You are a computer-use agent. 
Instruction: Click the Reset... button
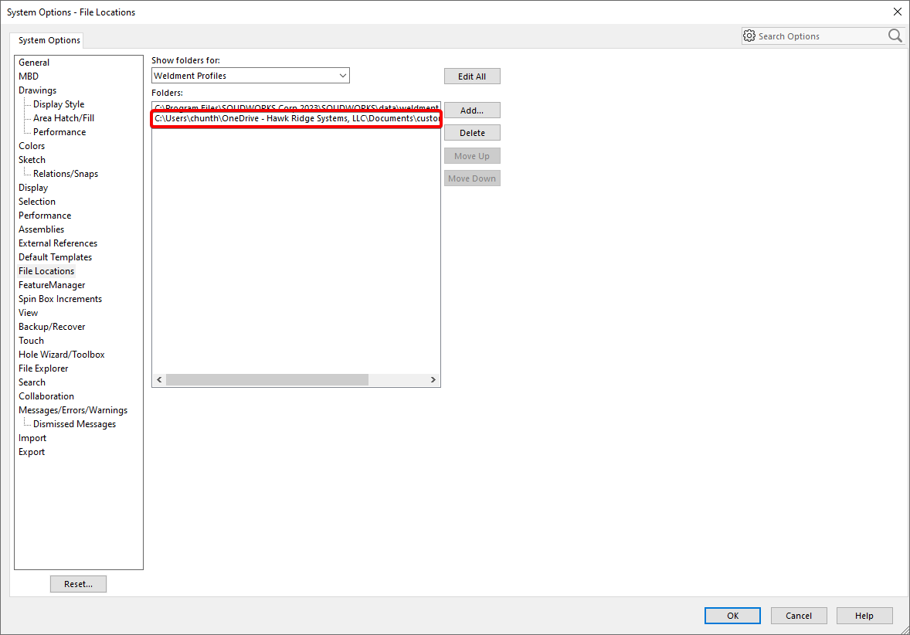78,584
